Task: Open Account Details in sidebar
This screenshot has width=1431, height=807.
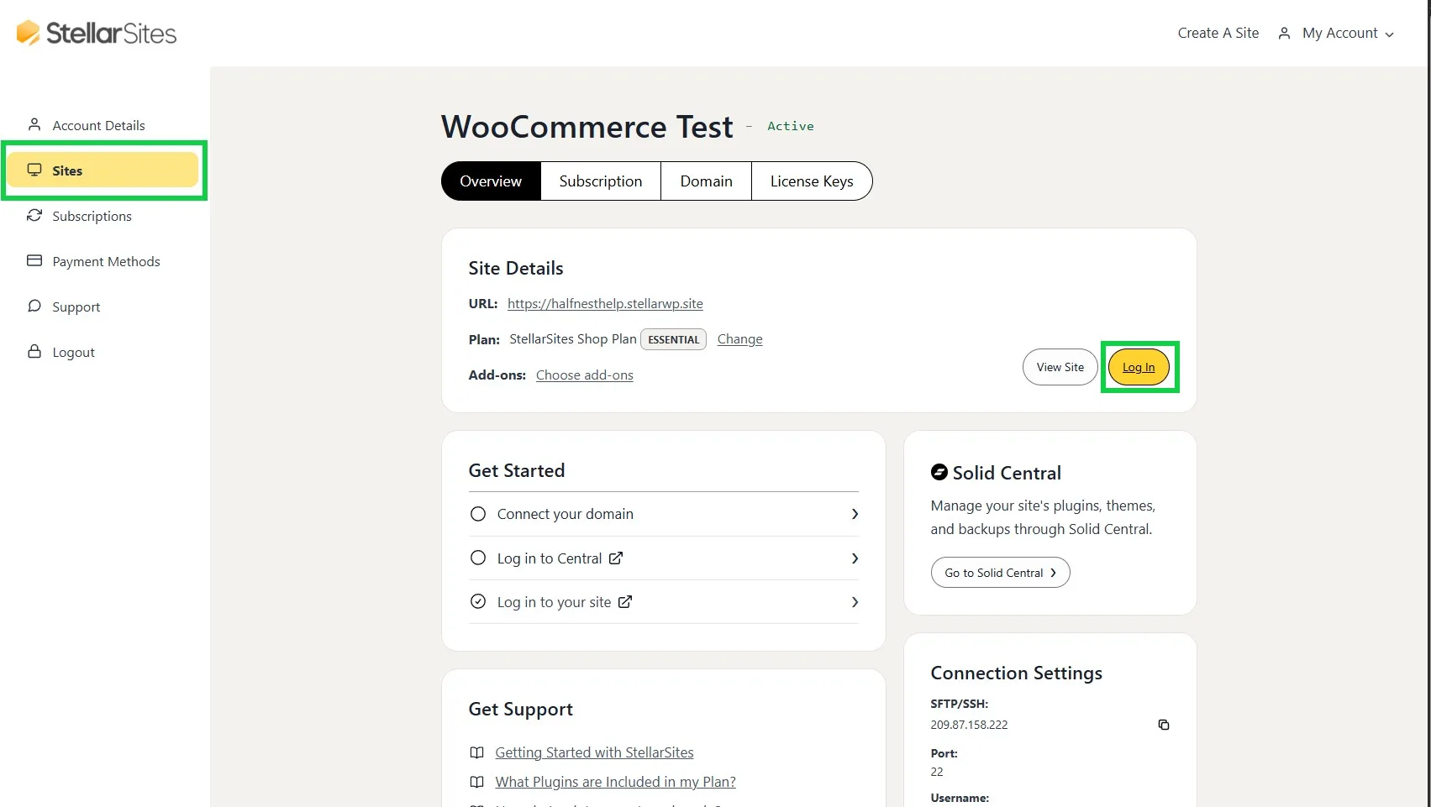Action: coord(98,125)
